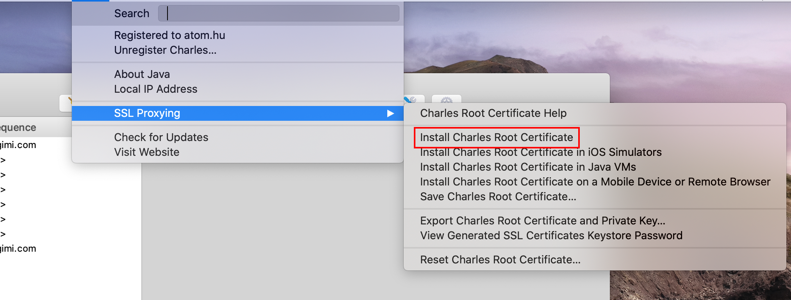Click the Settings gear toolbar icon

point(446,99)
